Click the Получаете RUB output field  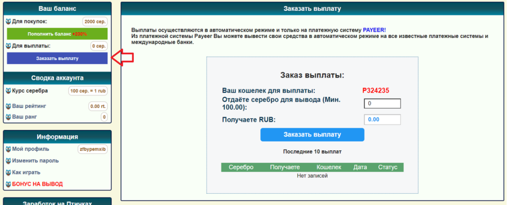coord(383,120)
